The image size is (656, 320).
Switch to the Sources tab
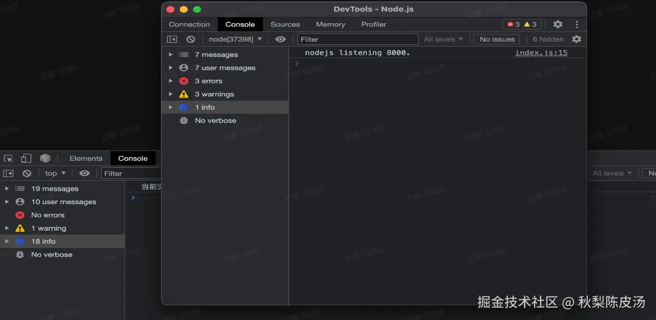[x=285, y=24]
